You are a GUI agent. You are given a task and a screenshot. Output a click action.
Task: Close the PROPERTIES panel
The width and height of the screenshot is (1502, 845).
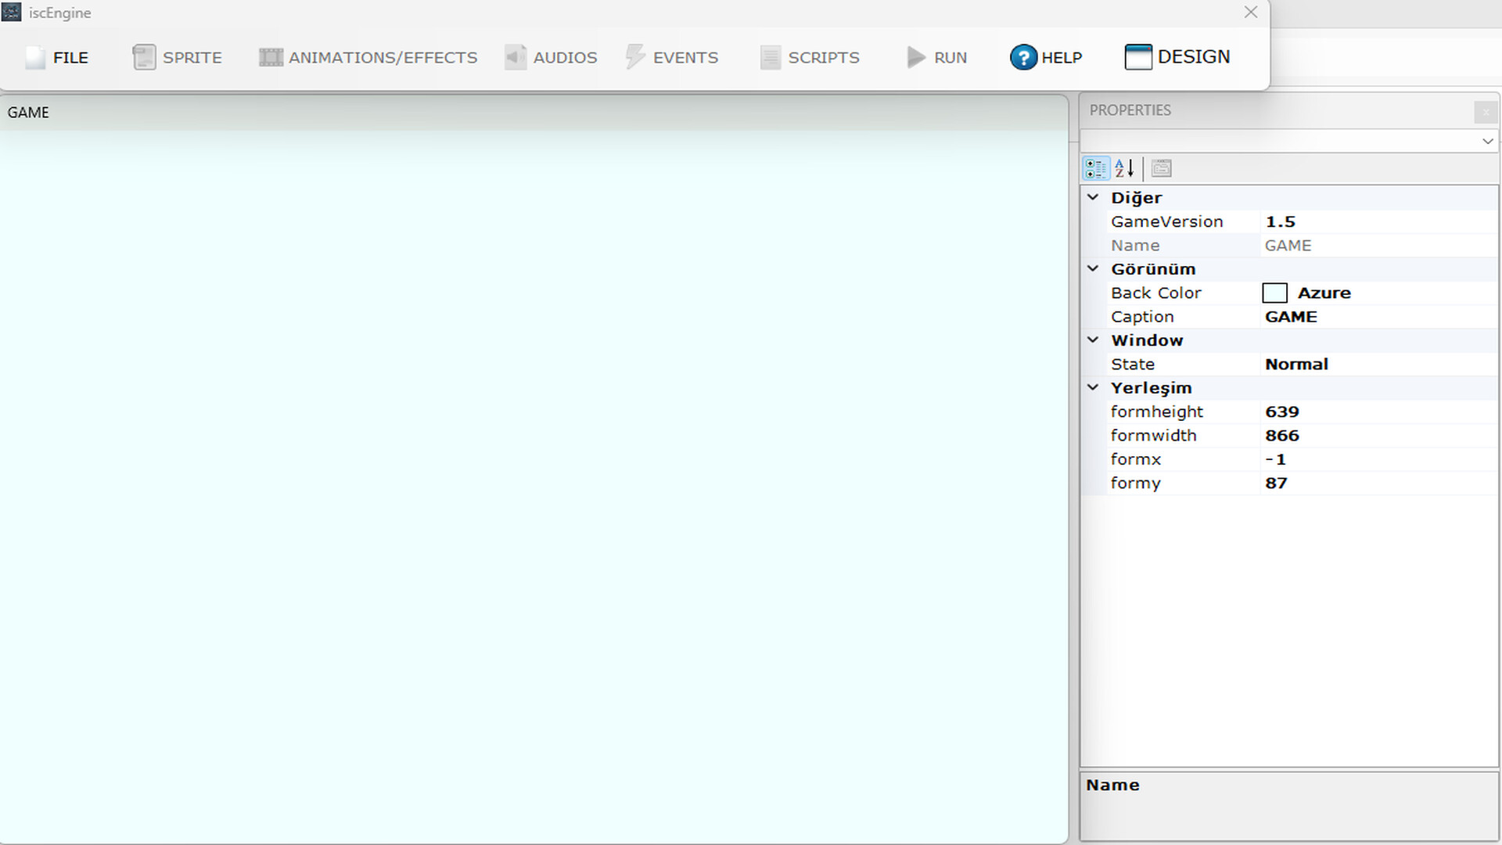pyautogui.click(x=1486, y=112)
